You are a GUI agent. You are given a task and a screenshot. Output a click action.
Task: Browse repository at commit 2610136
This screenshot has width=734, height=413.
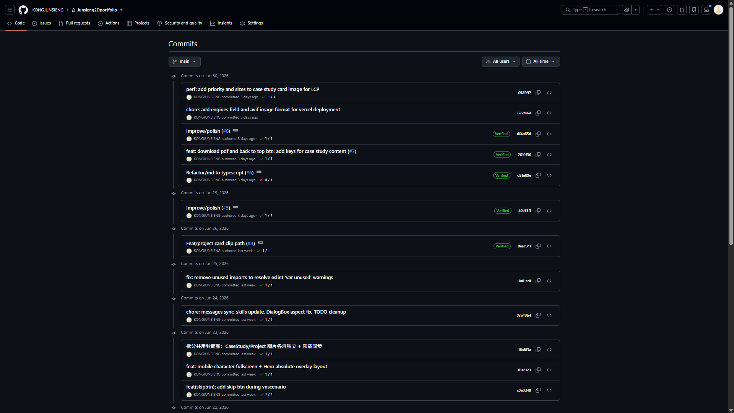[549, 155]
